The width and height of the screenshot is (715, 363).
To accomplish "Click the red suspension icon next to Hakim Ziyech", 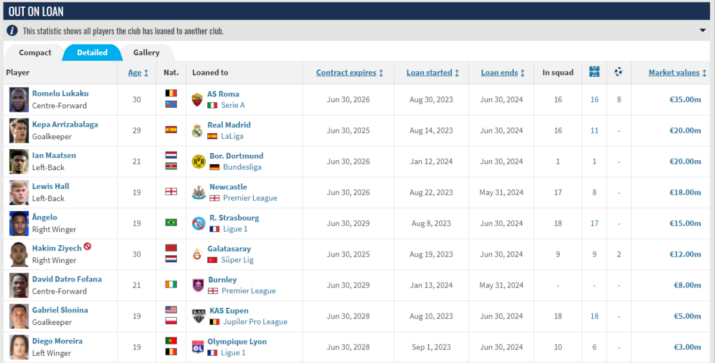I will (x=88, y=246).
